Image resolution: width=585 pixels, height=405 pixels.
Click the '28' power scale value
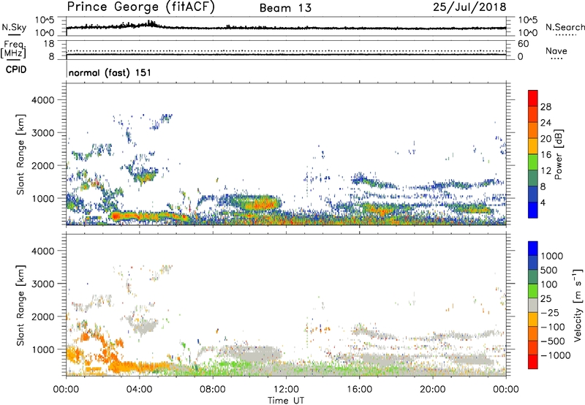point(546,107)
